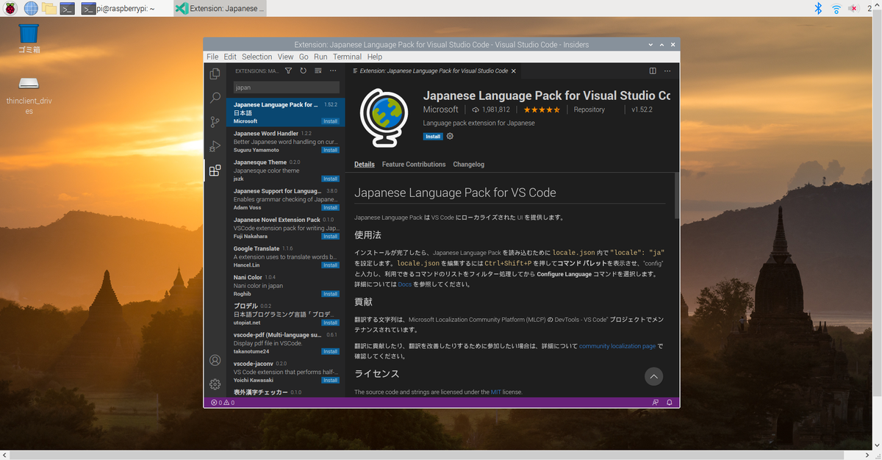This screenshot has height=460, width=882.
Task: Open Extensions panel more actions menu
Action: pyautogui.click(x=333, y=71)
